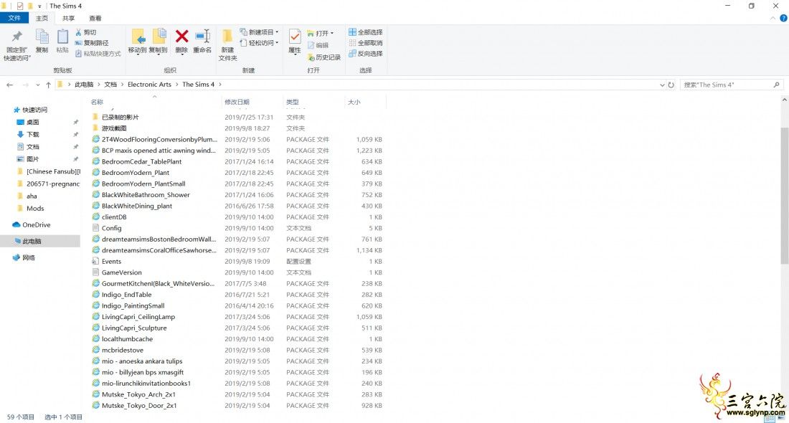Click Invert selection (反向选择)
This screenshot has height=423, width=789.
coord(366,53)
